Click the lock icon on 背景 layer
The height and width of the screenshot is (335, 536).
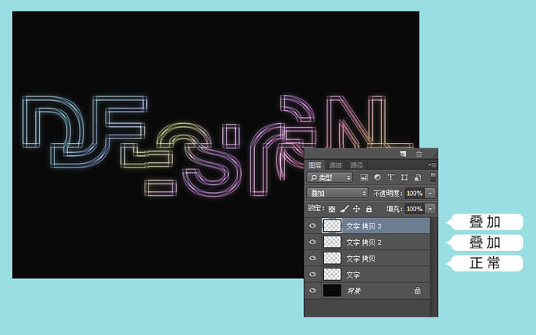[x=417, y=291]
